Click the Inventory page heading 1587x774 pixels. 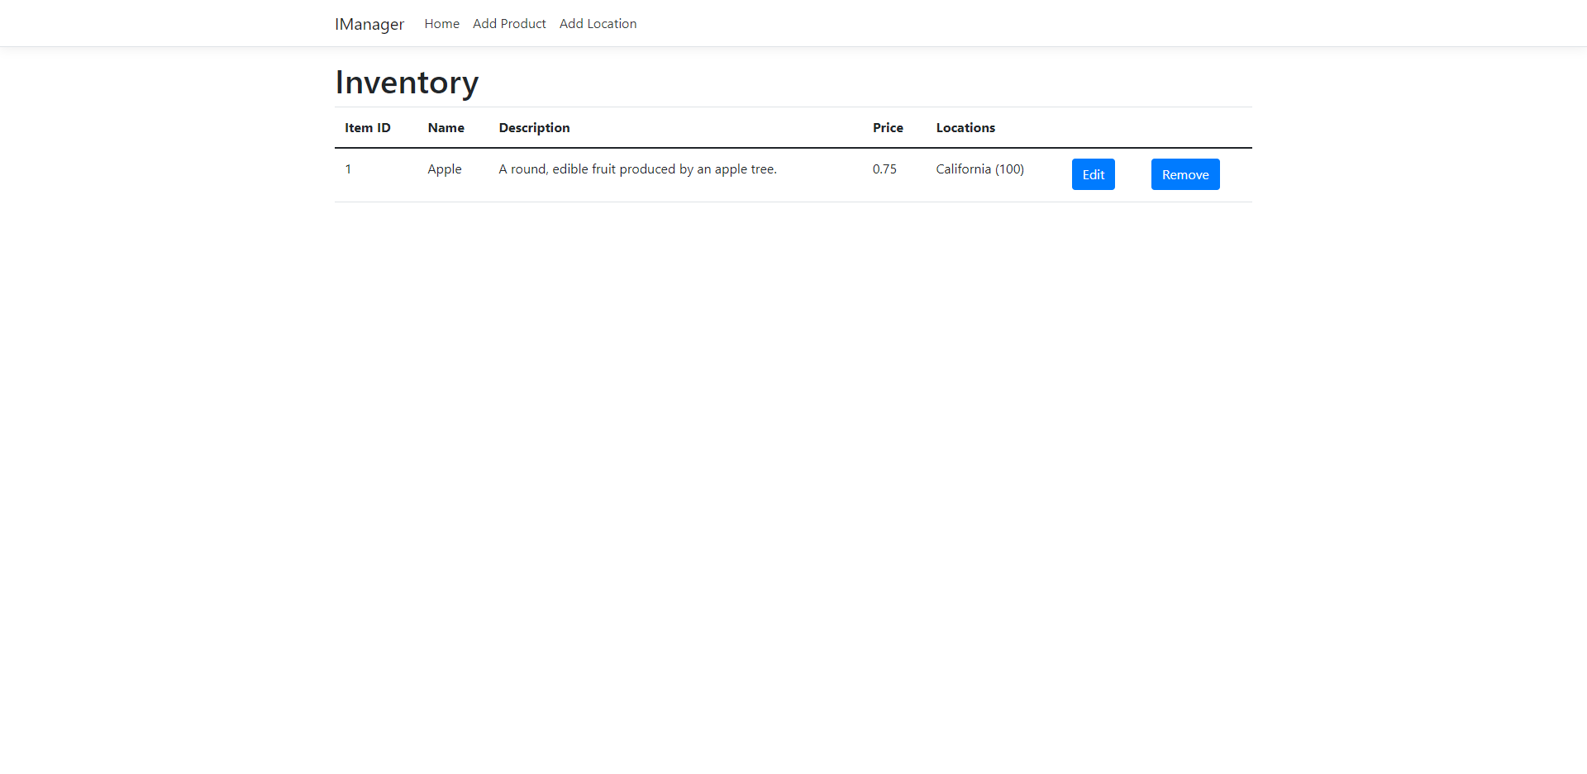(x=406, y=82)
